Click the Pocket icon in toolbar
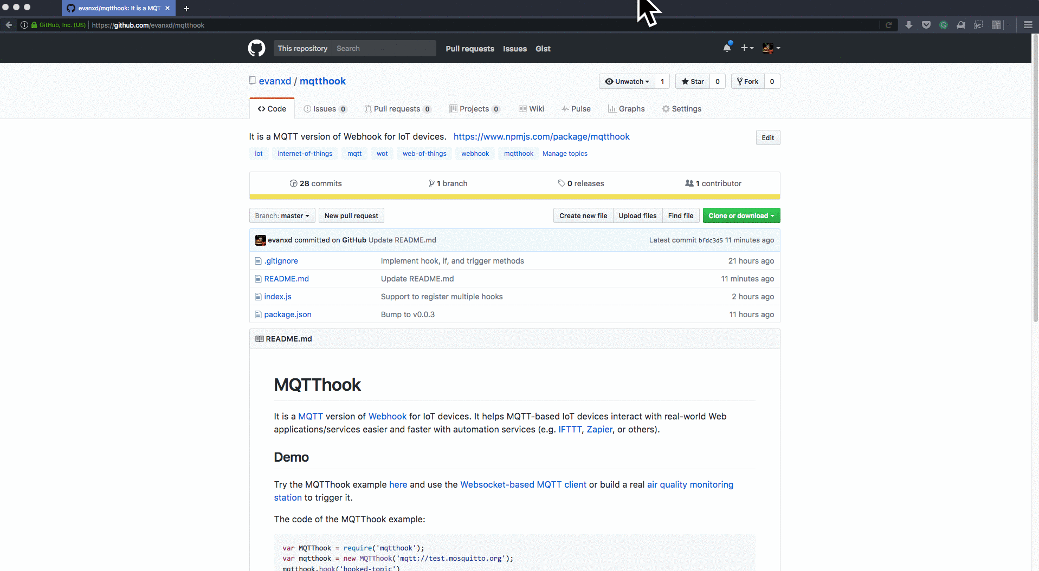 (x=926, y=25)
